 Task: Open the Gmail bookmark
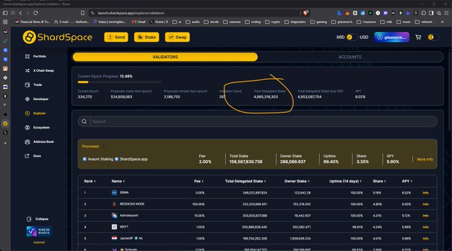point(139,22)
